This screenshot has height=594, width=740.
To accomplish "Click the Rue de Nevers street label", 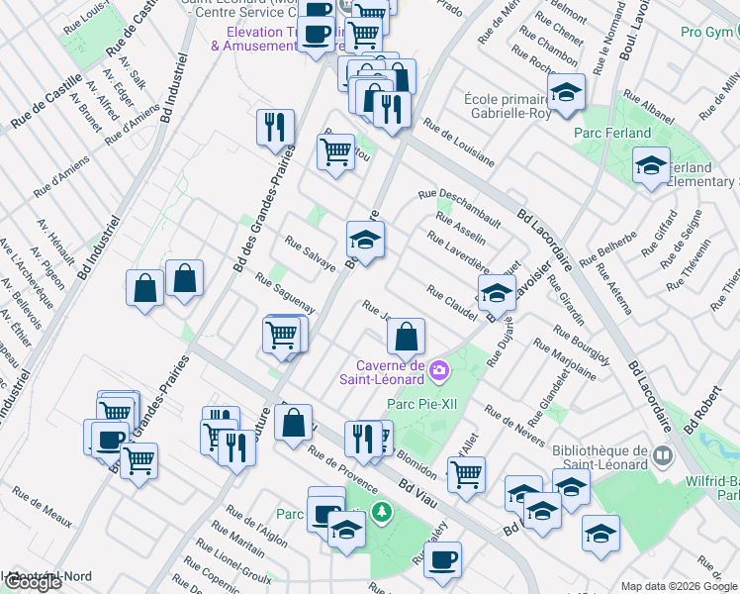I will point(514,426).
